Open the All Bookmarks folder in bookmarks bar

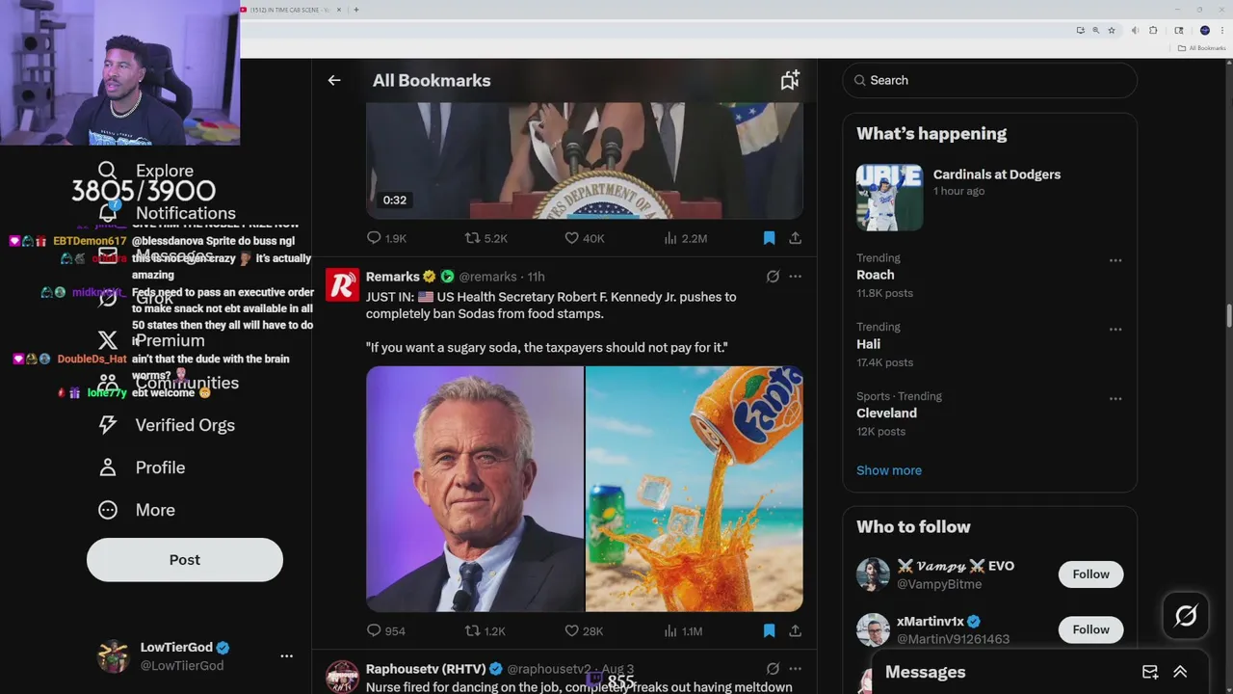1201,48
